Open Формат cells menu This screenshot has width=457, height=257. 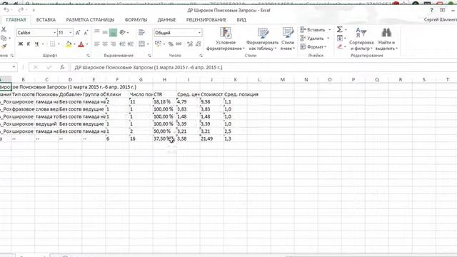313,46
